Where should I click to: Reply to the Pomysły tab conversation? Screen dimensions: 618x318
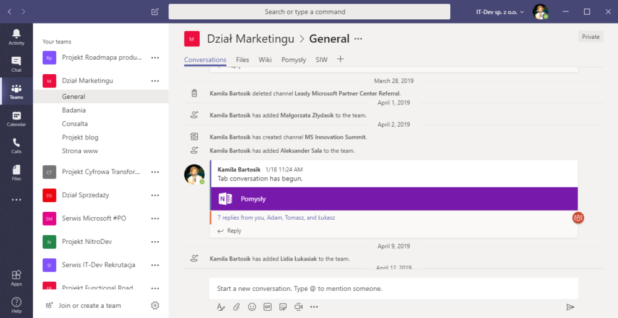pyautogui.click(x=229, y=231)
